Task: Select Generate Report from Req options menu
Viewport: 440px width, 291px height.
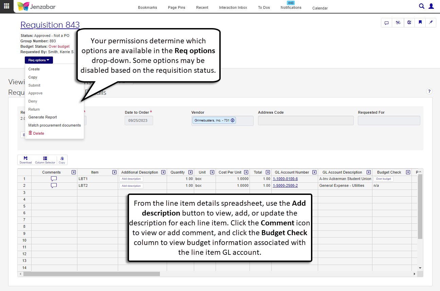Action: [x=42, y=117]
